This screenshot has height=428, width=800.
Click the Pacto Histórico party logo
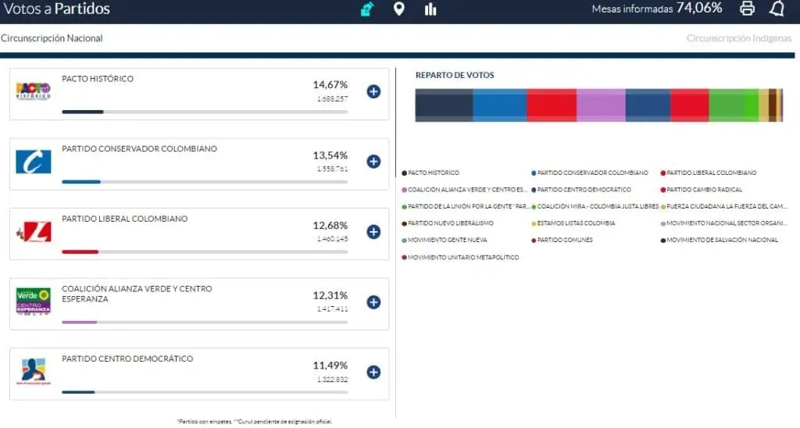[33, 91]
